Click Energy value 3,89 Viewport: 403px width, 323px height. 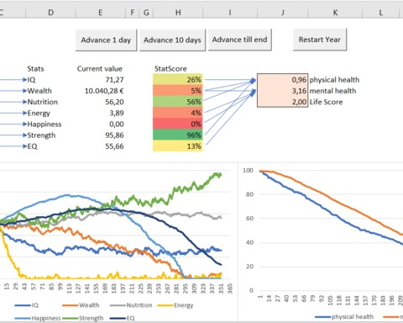(x=117, y=113)
